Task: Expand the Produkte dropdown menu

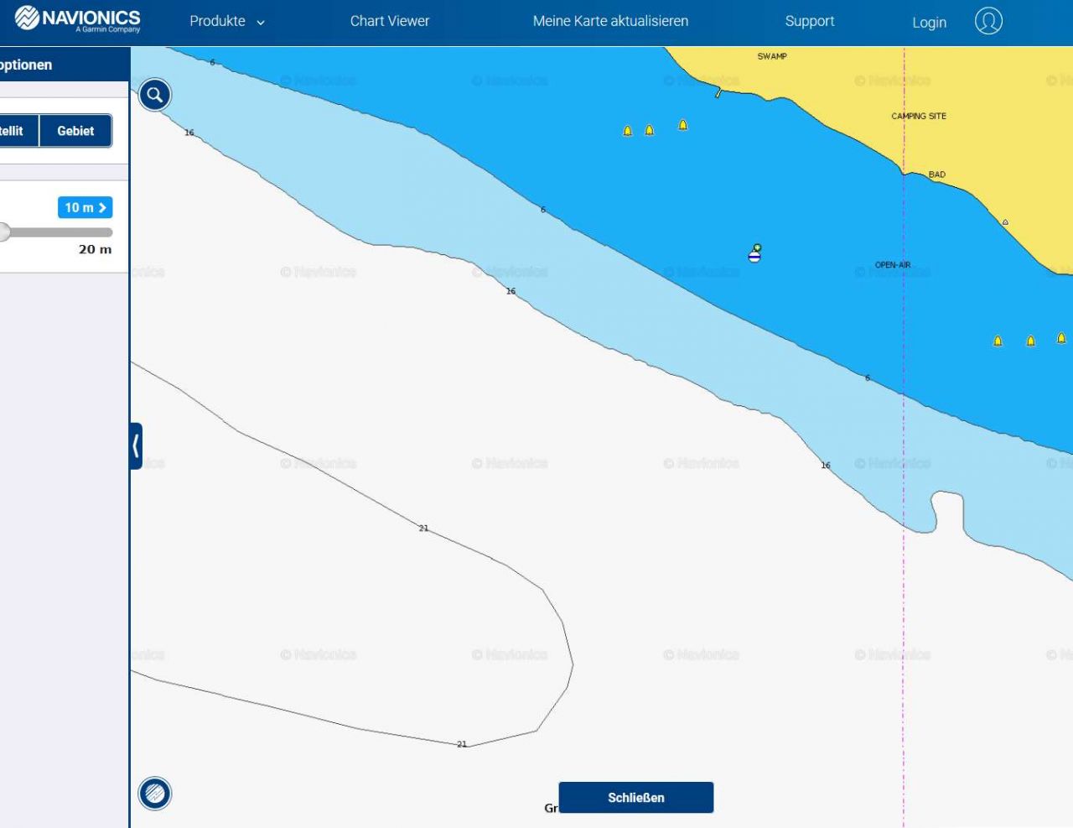Action: pos(226,22)
